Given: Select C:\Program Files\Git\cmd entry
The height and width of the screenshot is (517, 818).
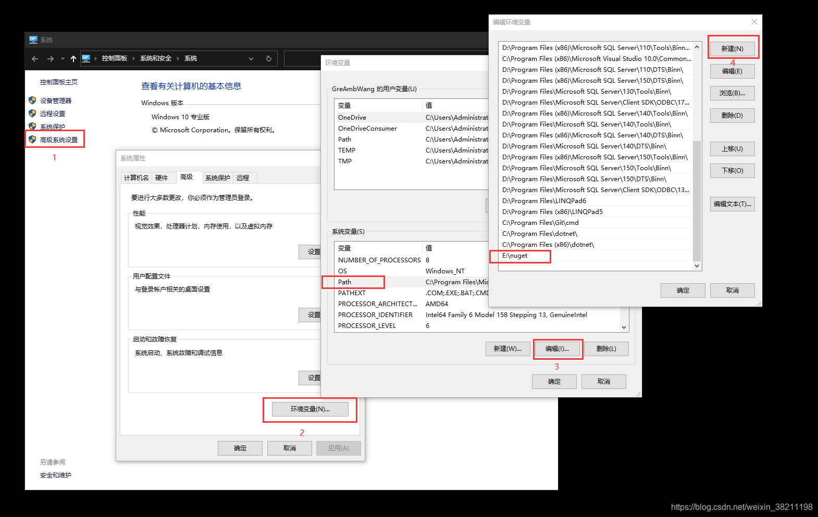Looking at the screenshot, I should (x=596, y=223).
